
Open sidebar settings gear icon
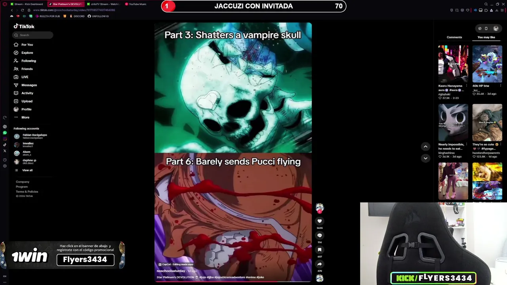tap(5, 166)
